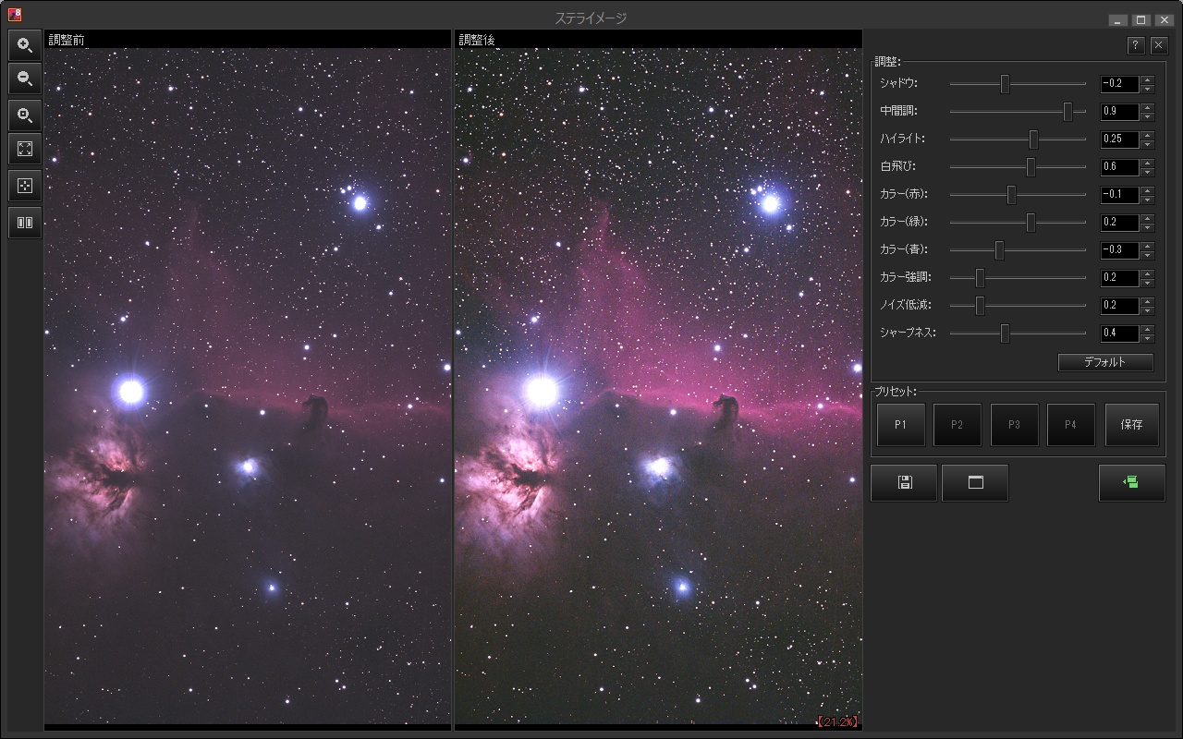Decrease the 中間調 value with down arrow
Screen dimensions: 1183x739
pos(1147,116)
